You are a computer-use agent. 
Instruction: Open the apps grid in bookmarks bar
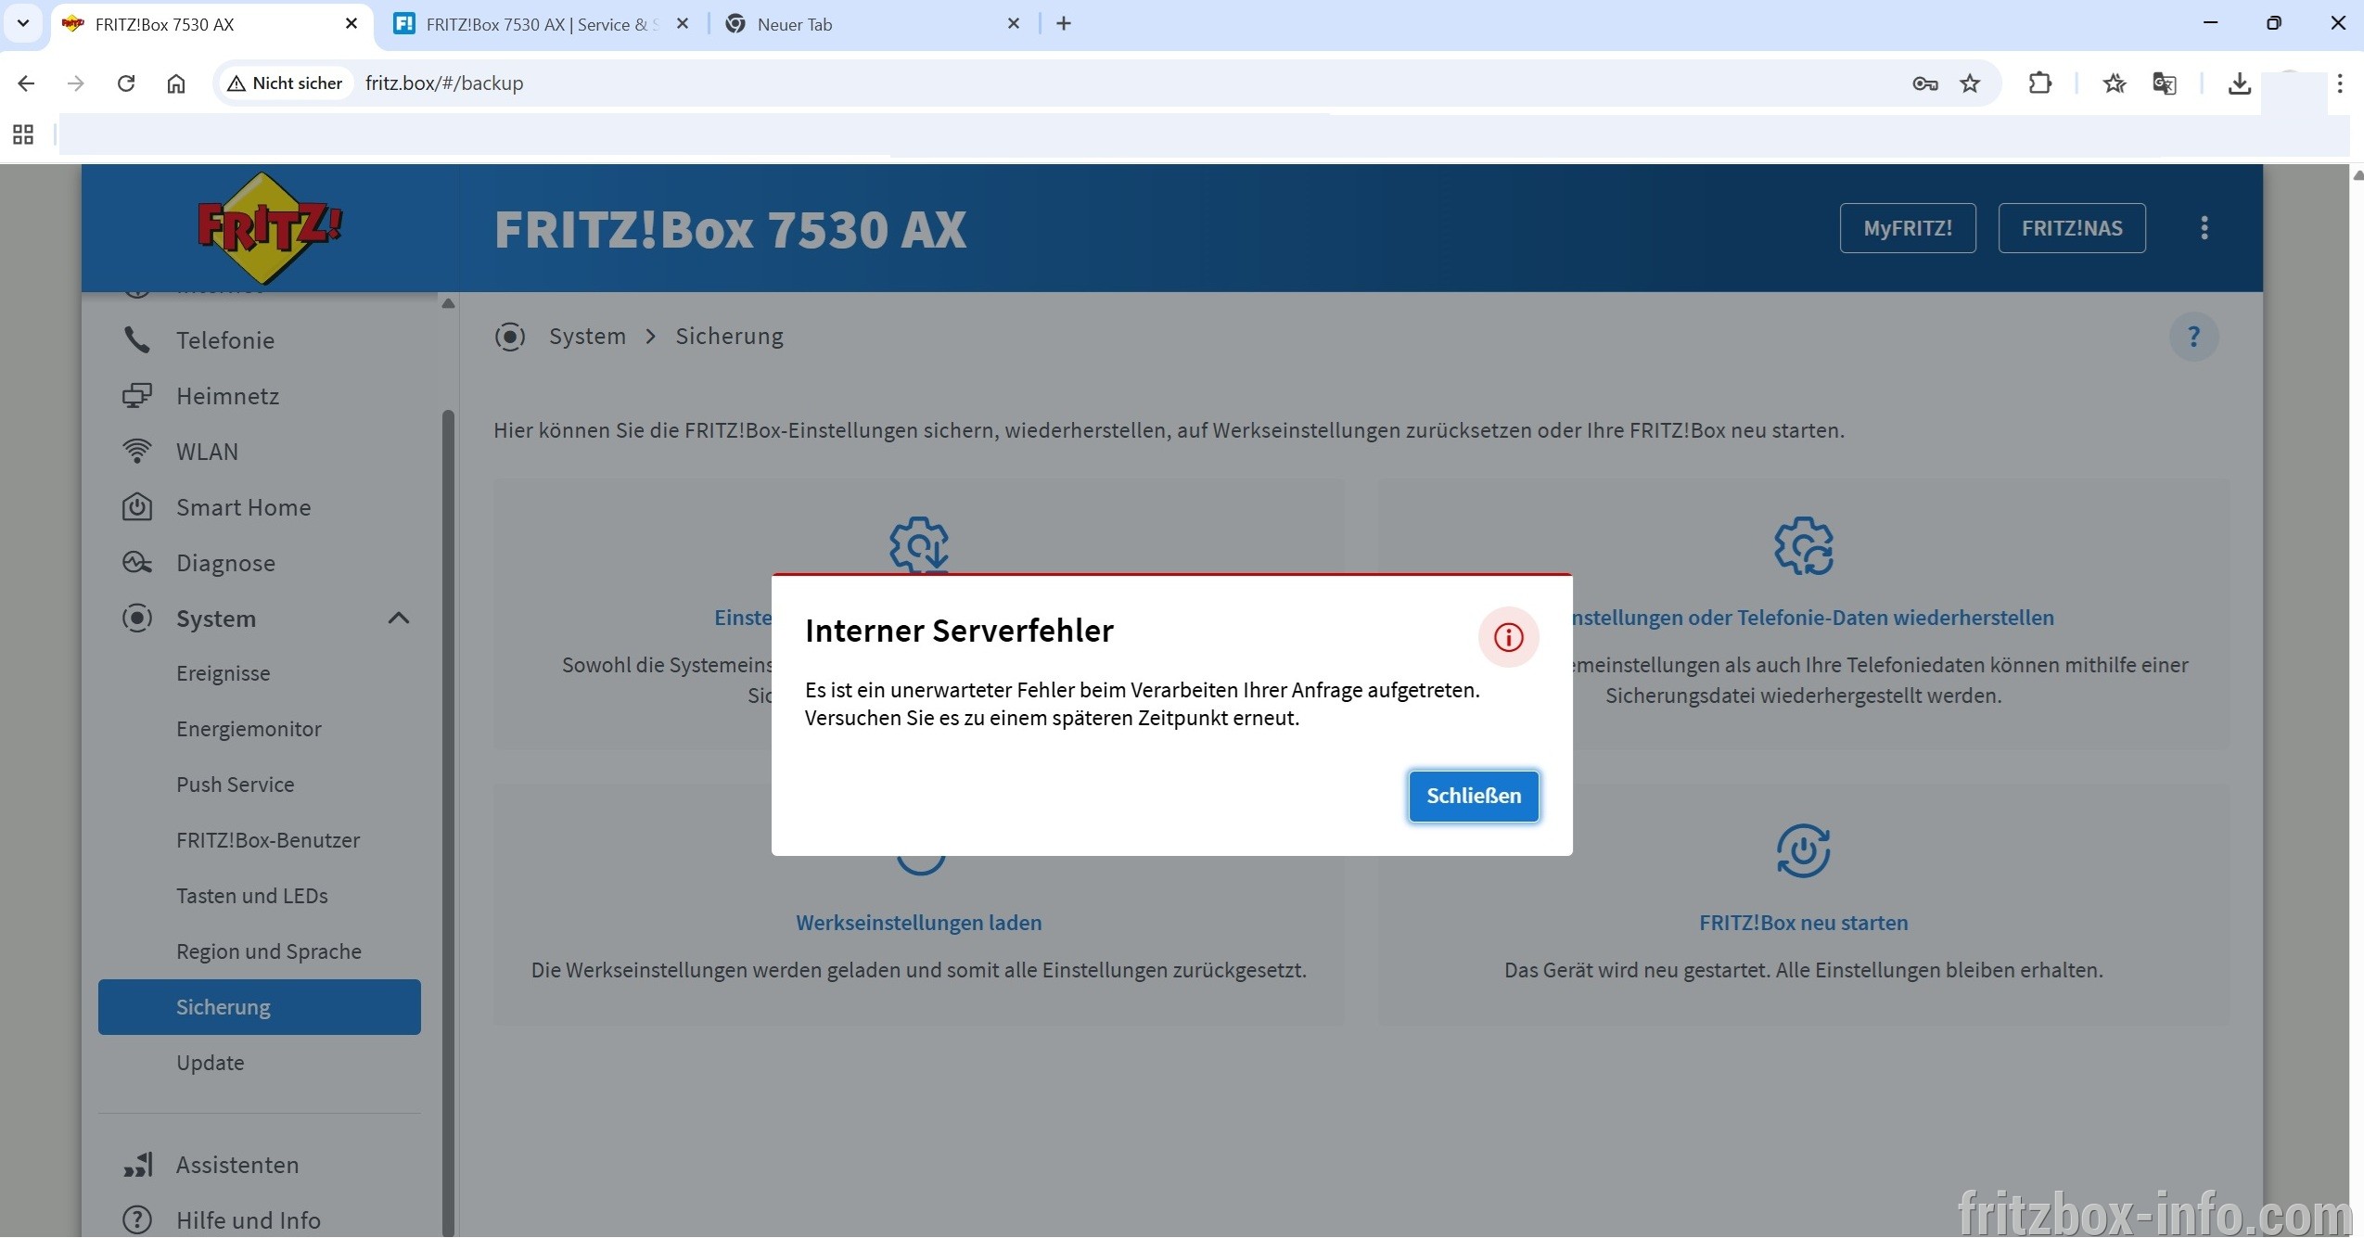[x=23, y=135]
